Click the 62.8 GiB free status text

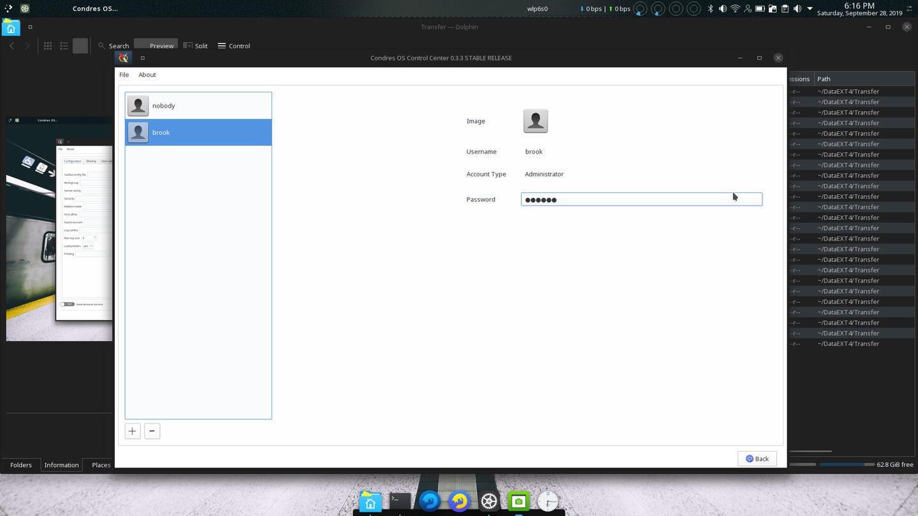click(x=895, y=465)
